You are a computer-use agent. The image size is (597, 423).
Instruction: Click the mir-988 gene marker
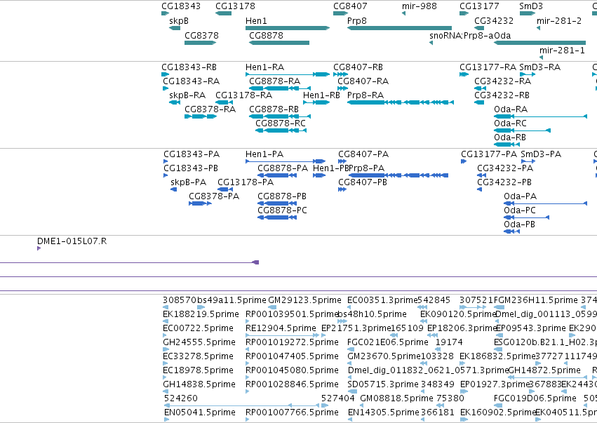tap(403, 13)
